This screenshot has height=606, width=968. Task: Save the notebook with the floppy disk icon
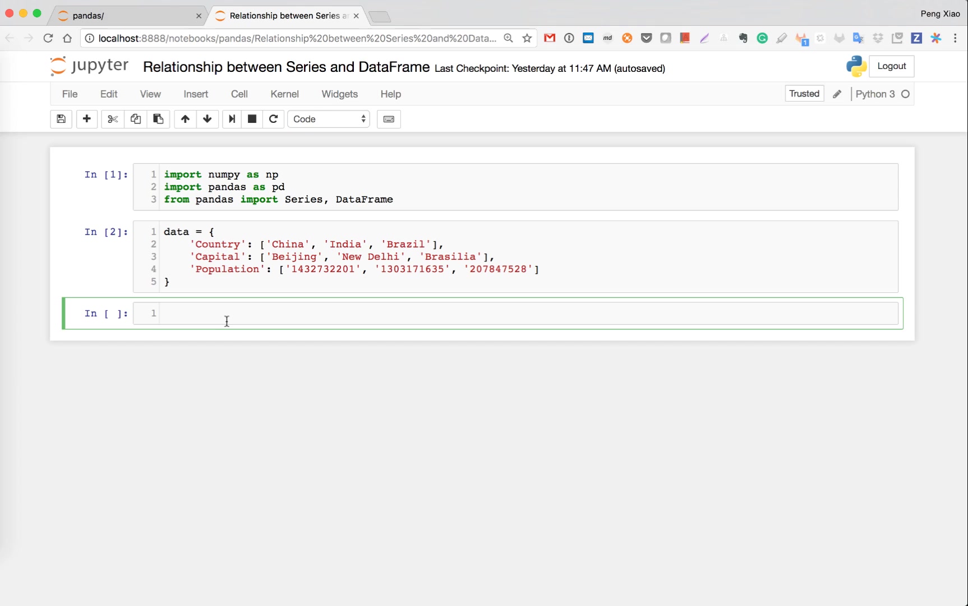(61, 119)
